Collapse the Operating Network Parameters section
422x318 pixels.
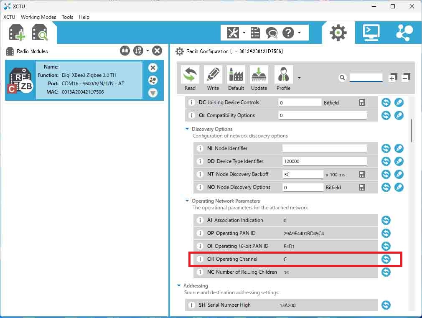point(188,201)
